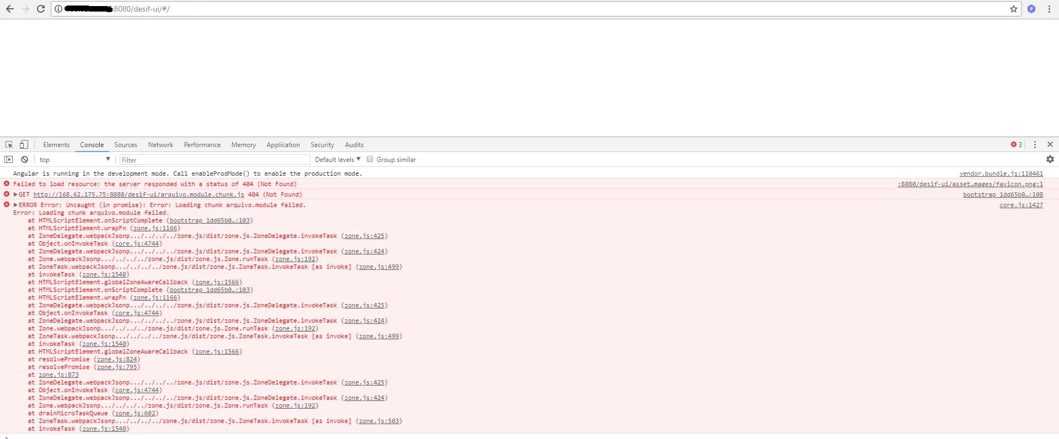Switch to the Network tab

click(160, 145)
